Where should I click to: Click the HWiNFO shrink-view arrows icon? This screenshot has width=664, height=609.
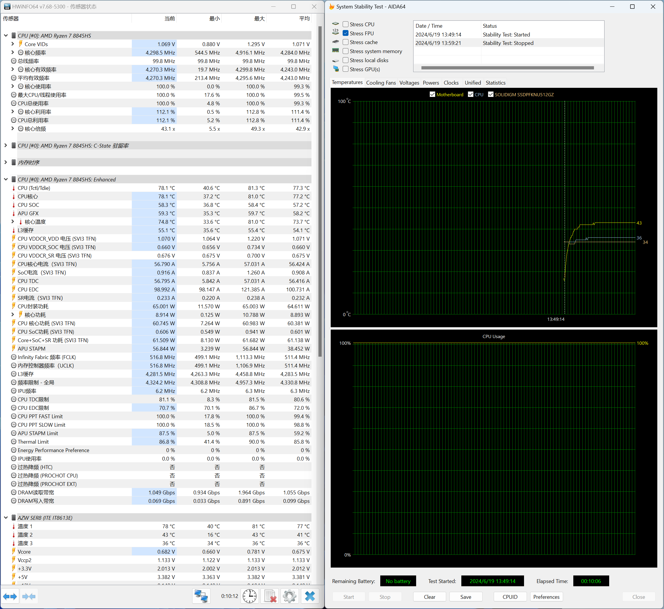(29, 596)
